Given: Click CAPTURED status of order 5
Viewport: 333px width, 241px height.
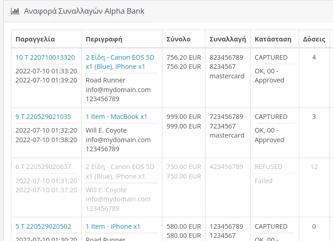Looking at the screenshot, I should [x=271, y=226].
